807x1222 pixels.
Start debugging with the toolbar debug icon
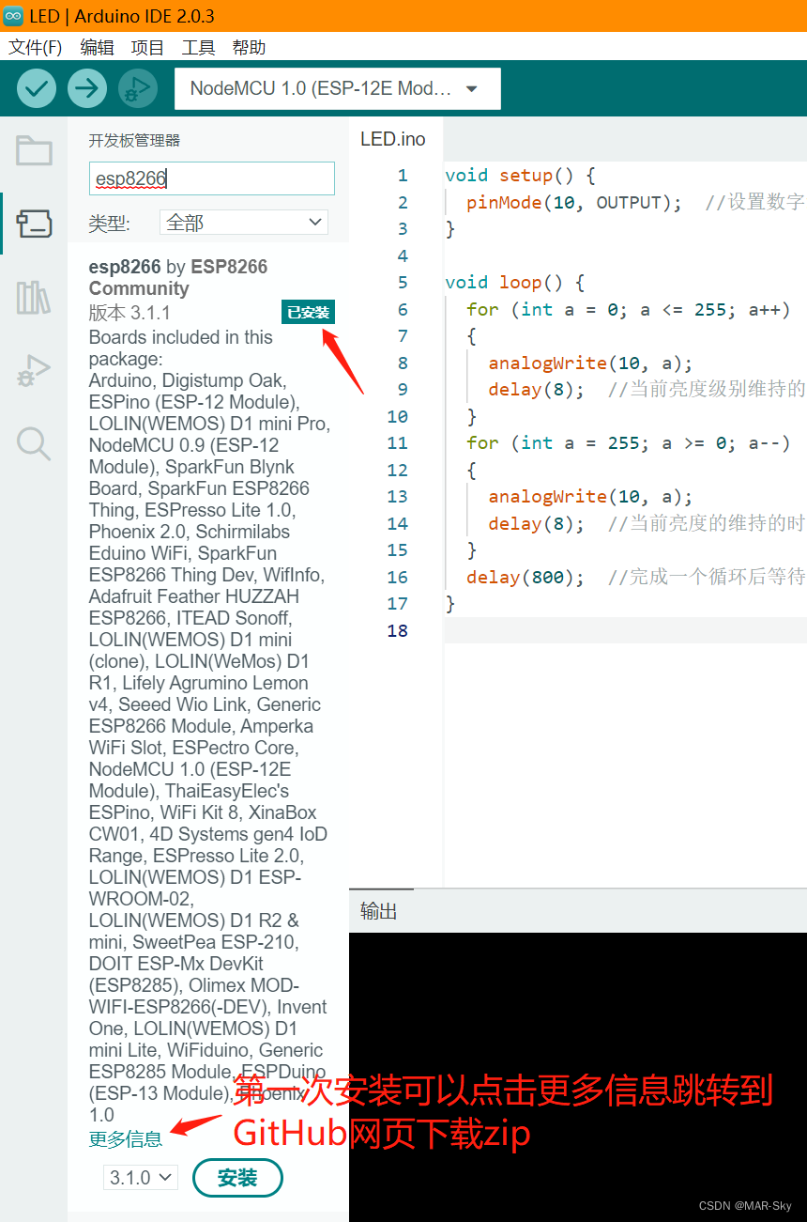138,88
